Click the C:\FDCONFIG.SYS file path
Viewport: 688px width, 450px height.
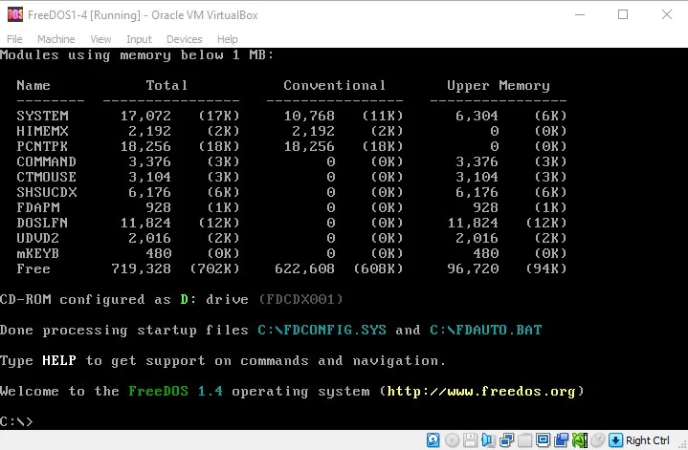pyautogui.click(x=322, y=330)
